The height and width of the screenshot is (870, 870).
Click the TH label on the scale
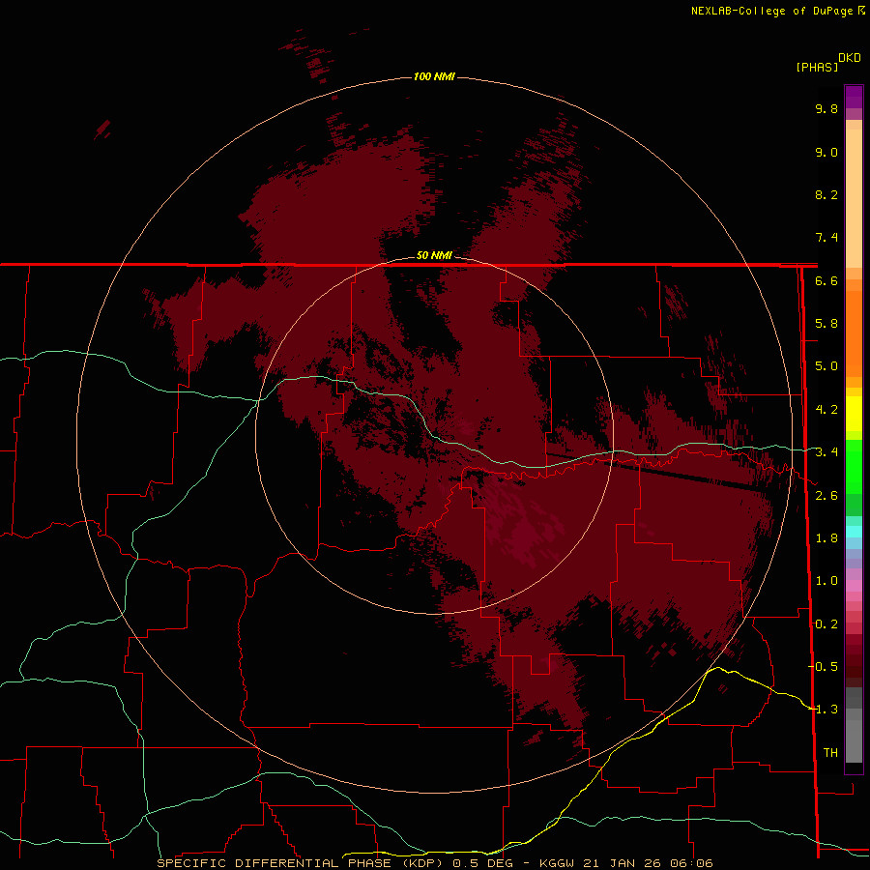point(830,753)
